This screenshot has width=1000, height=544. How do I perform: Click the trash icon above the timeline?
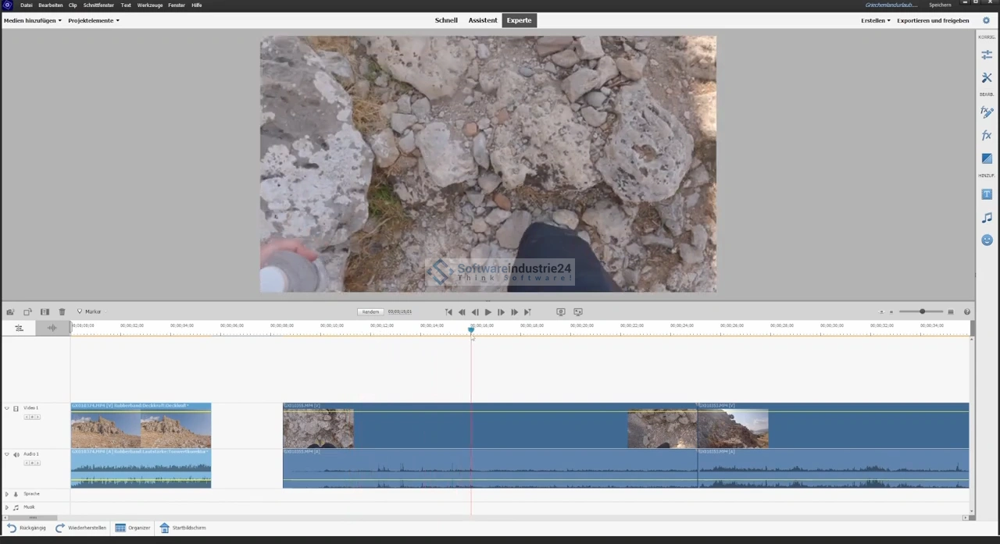coord(62,312)
